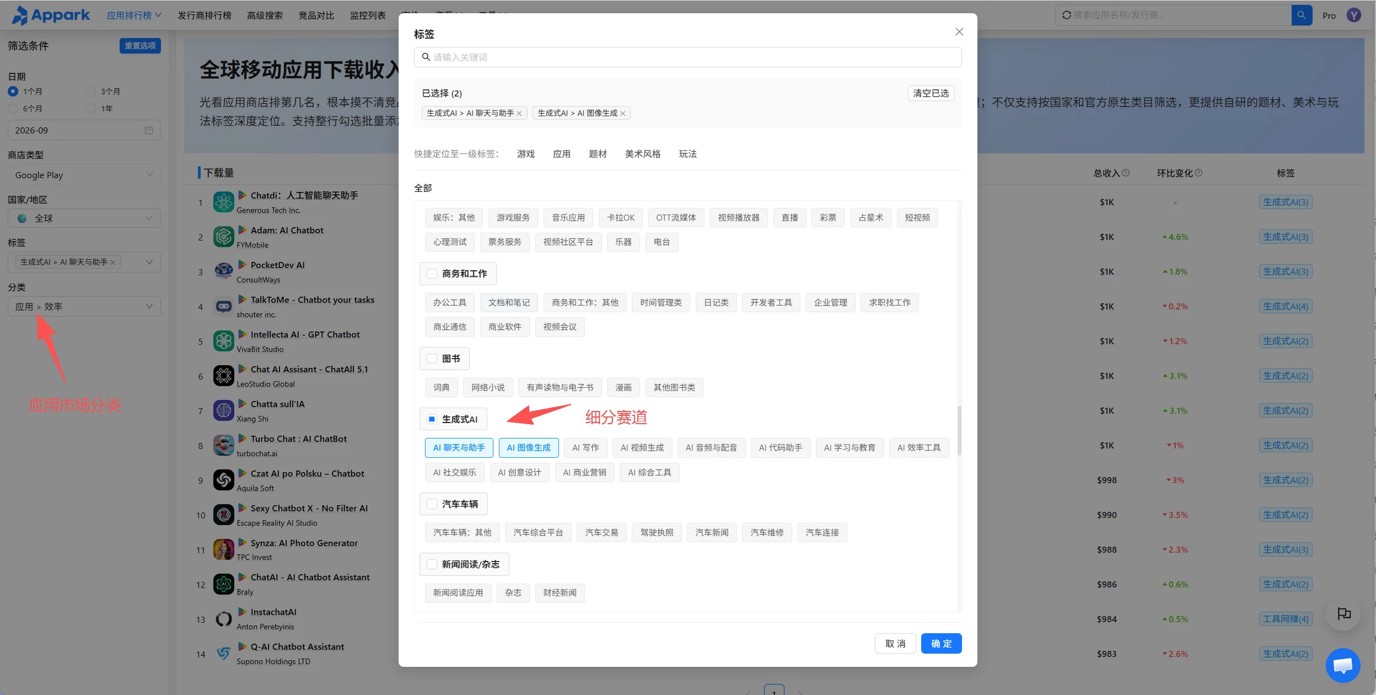This screenshot has height=695, width=1376.
Task: Click the 确定 confirm button
Action: (941, 644)
